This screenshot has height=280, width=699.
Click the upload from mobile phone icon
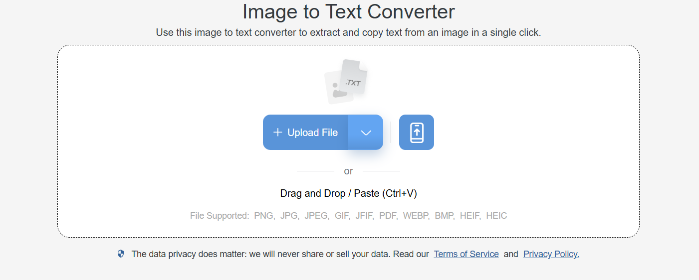point(417,133)
